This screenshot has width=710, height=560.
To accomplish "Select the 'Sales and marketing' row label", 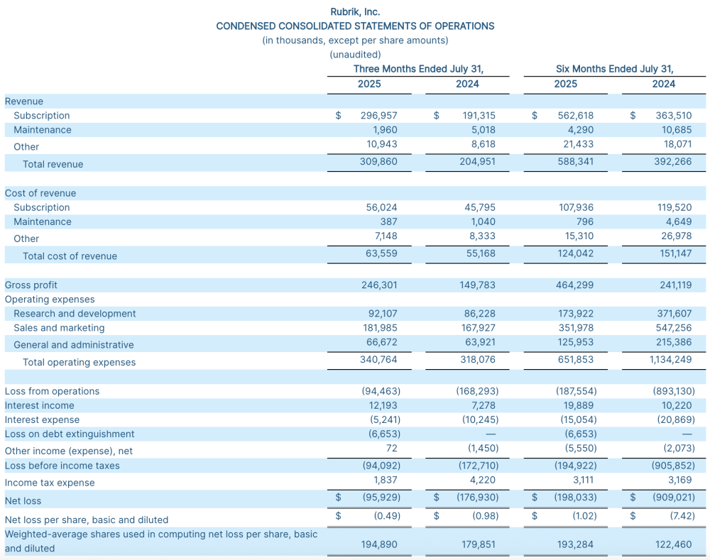I will click(x=59, y=328).
